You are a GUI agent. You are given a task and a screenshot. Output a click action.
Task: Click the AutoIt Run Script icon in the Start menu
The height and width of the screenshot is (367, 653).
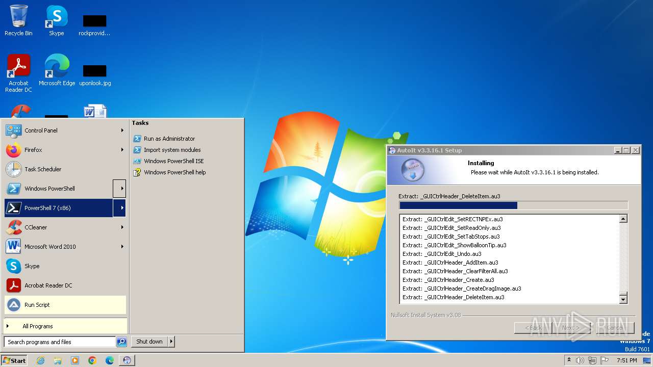(x=13, y=305)
